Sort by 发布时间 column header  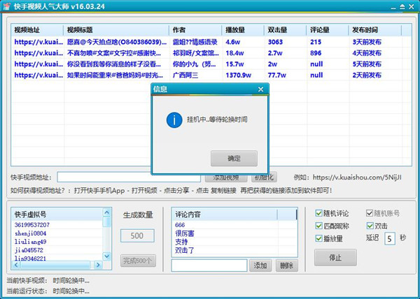(375, 30)
